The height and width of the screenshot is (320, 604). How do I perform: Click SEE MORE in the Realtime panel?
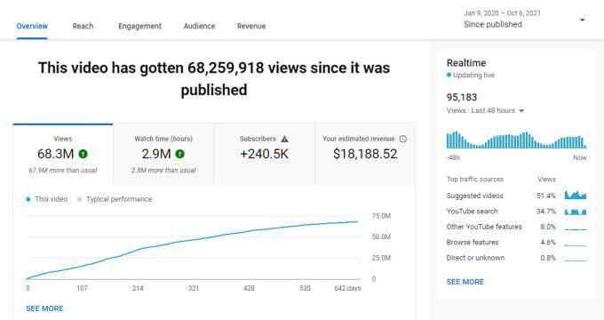465,282
